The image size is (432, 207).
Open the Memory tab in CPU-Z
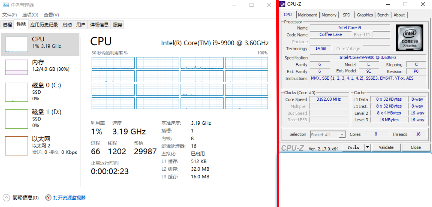[x=329, y=15]
